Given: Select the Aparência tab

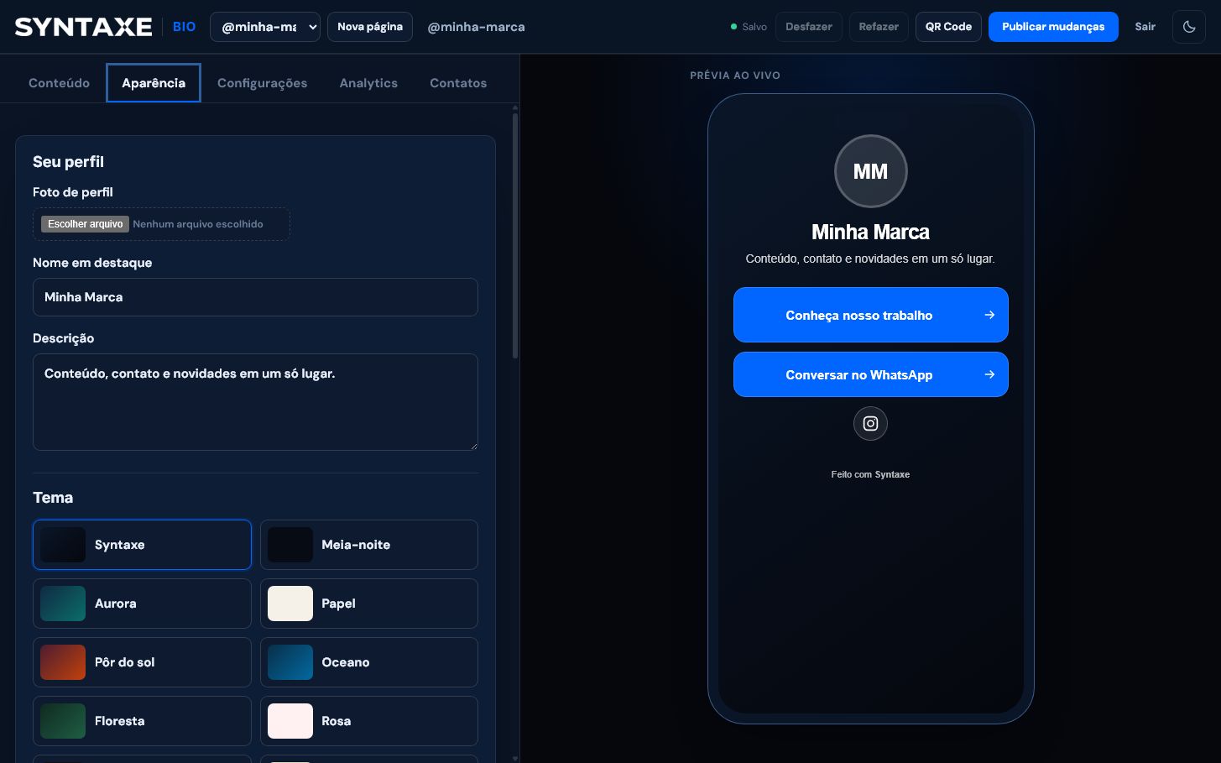Looking at the screenshot, I should (154, 83).
